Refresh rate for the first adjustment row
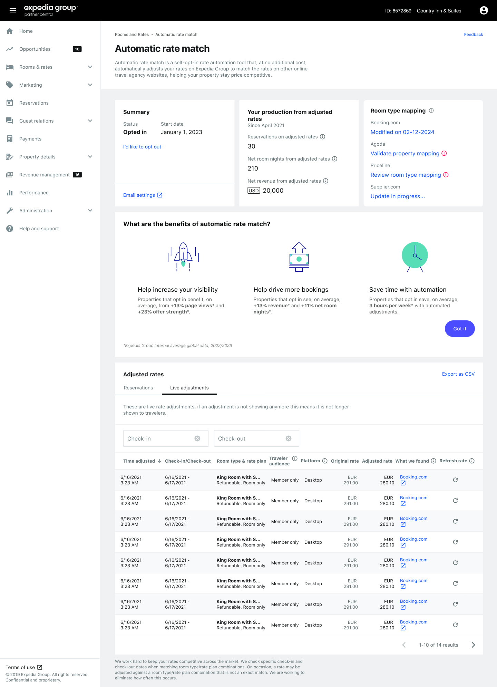This screenshot has width=497, height=687. (455, 480)
